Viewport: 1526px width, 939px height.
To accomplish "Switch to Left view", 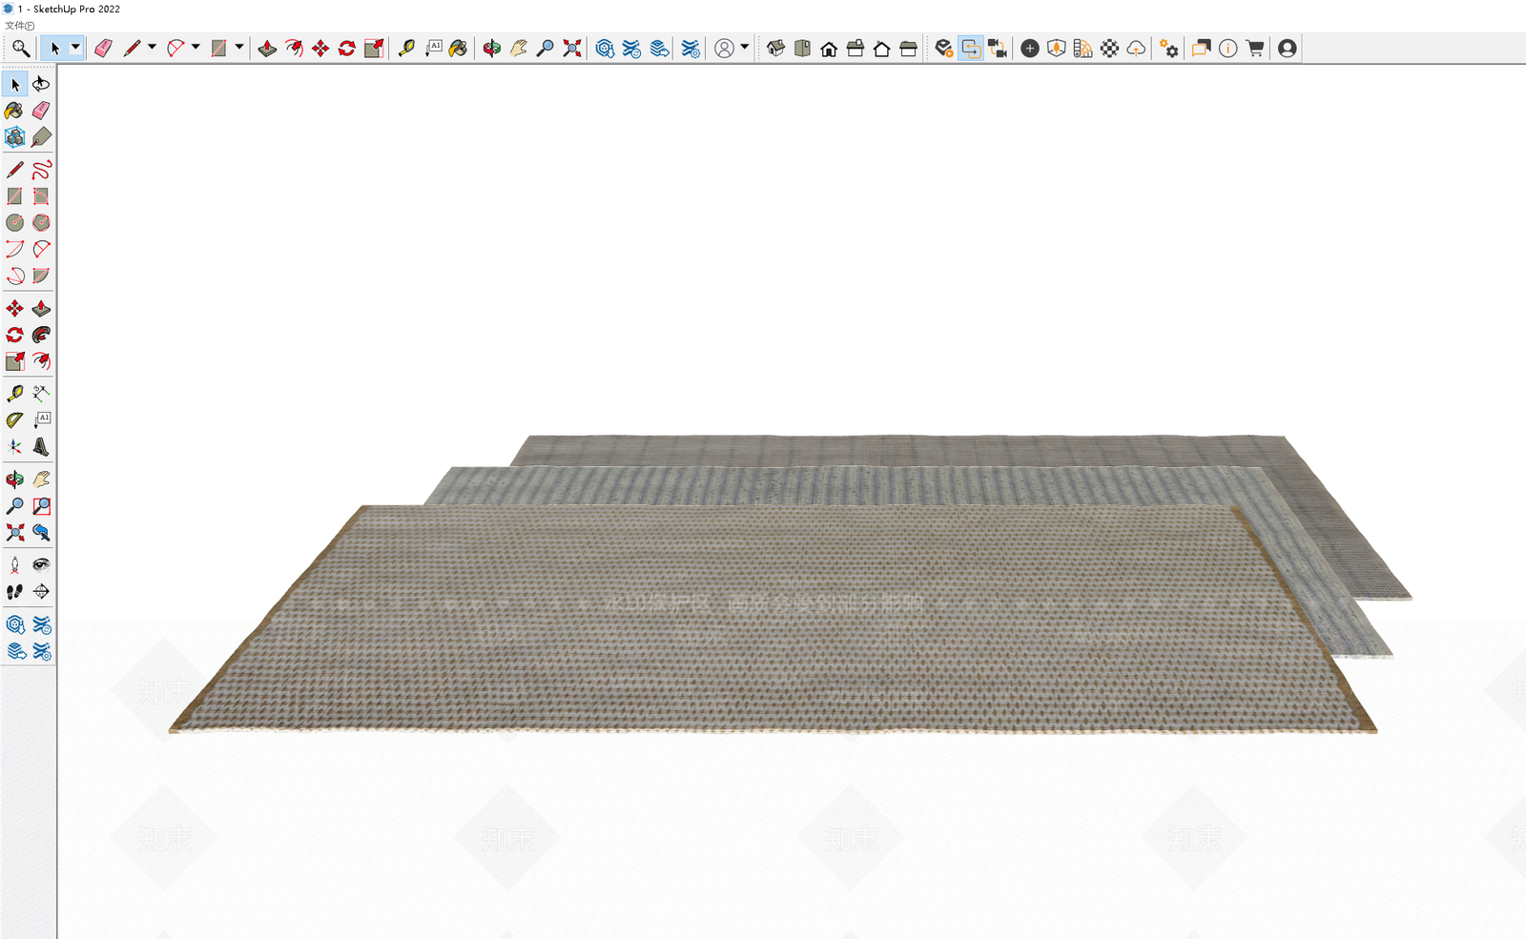I will 909,48.
